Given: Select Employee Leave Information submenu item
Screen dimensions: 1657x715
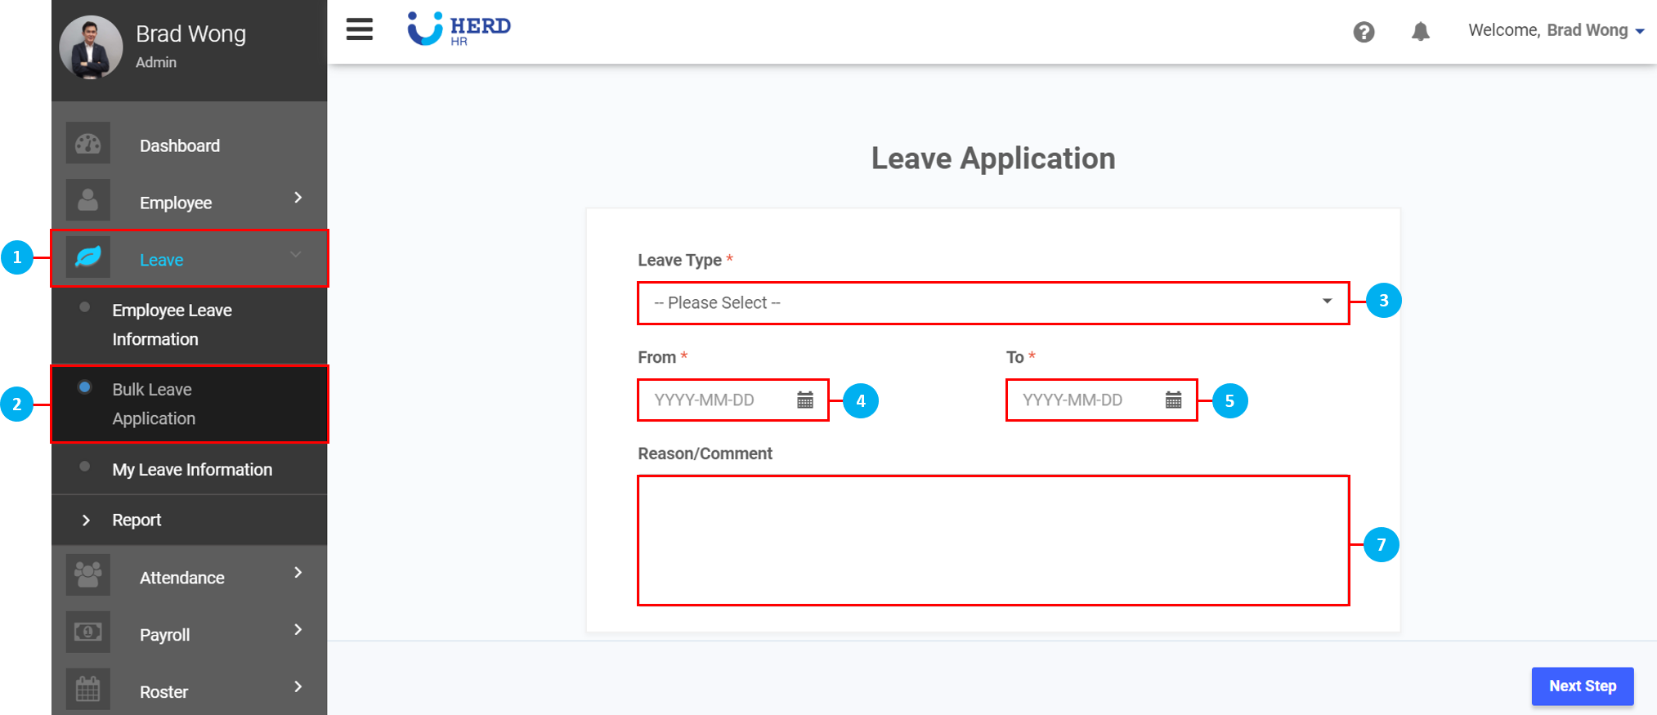Looking at the screenshot, I should tap(172, 324).
